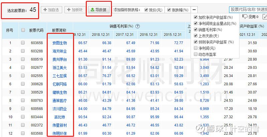Open stock link 健帆生物
Screen dimensions: 267x137
coord(60,92)
